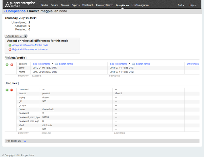Click the 25 per page value
This screenshot has width=204, height=157.
19,141
